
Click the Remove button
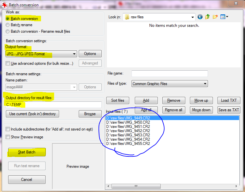pos(174,100)
